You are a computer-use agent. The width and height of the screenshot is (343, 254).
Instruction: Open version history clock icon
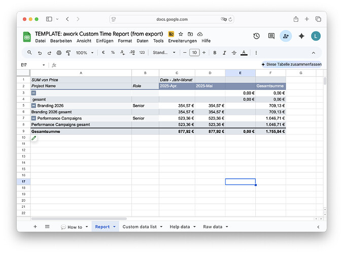click(257, 36)
